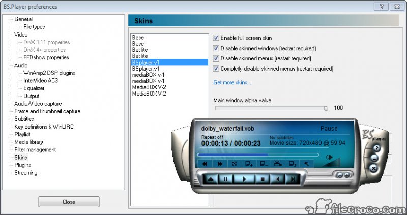The height and width of the screenshot is (215, 407).
Task: Open DivX 3.11 properties
Action: coord(47,42)
